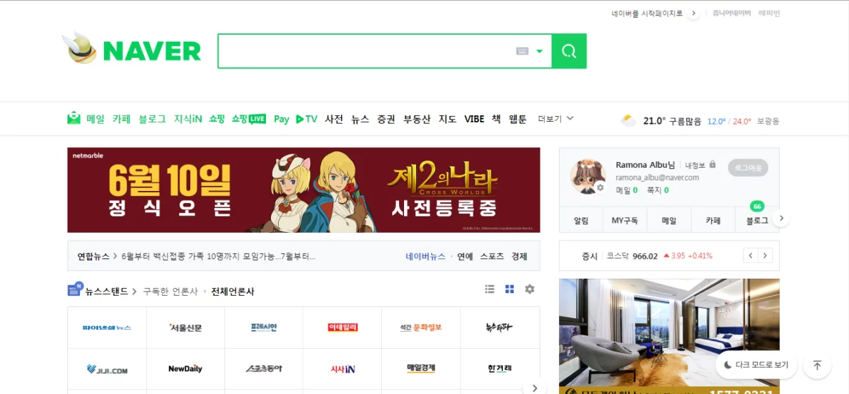The image size is (849, 394).
Task: Select the 알림 tab in profile panel
Action: [581, 221]
